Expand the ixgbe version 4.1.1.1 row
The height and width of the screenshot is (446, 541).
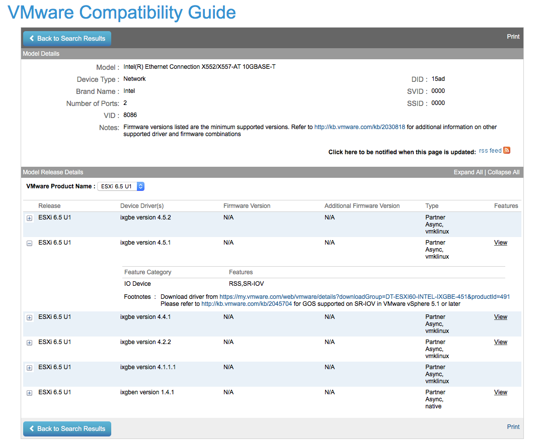[x=30, y=368]
